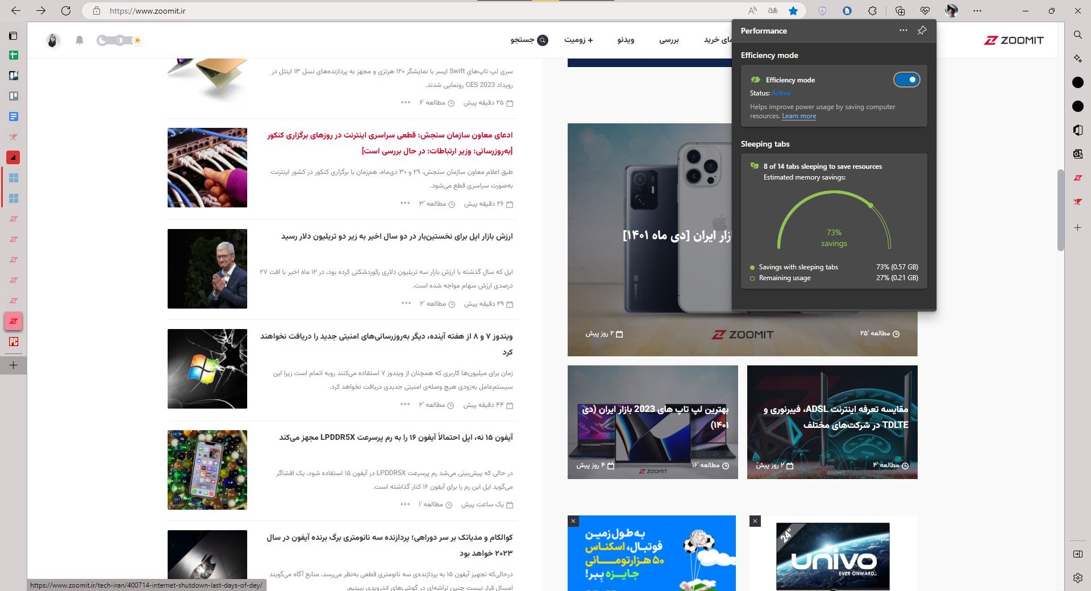Open the iPhone 15 LPDDR5X headline
The image size is (1091, 591).
[395, 438]
